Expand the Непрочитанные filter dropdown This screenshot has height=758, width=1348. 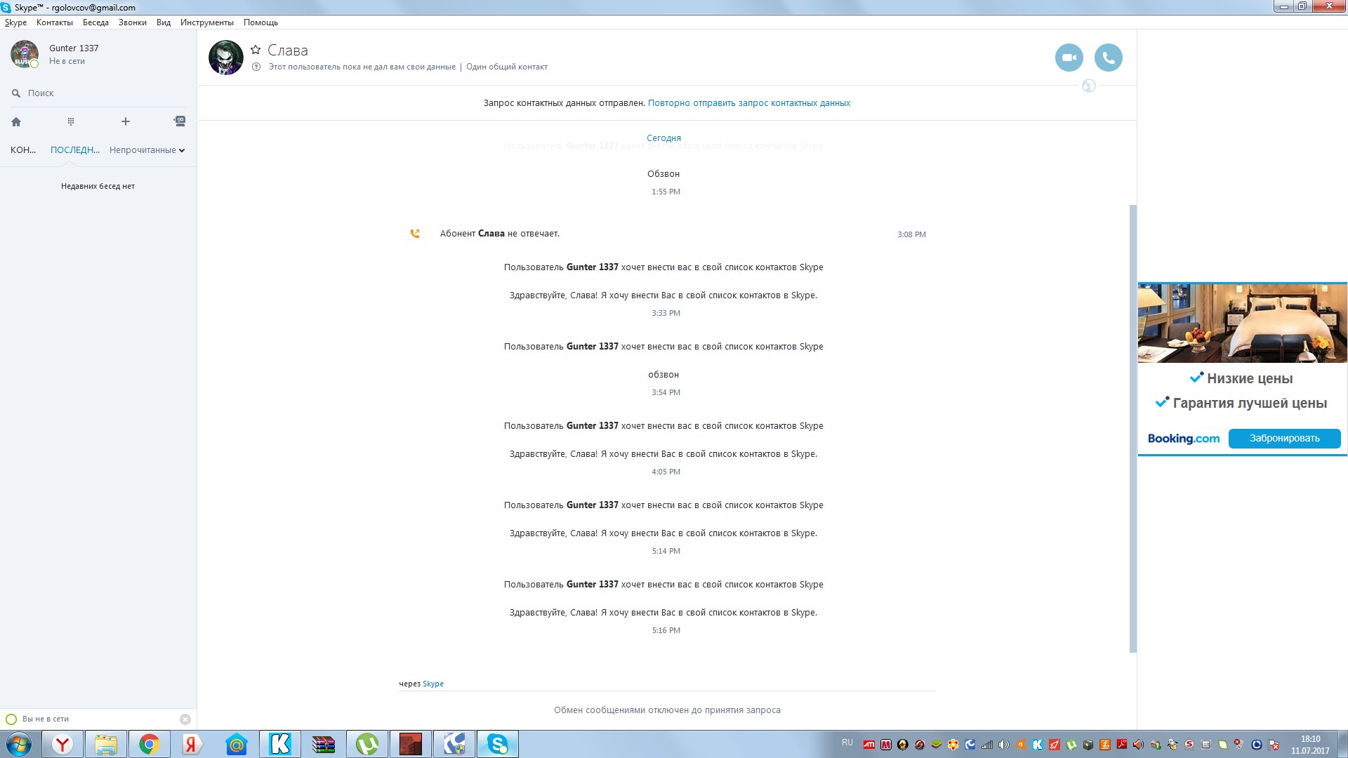tap(147, 150)
